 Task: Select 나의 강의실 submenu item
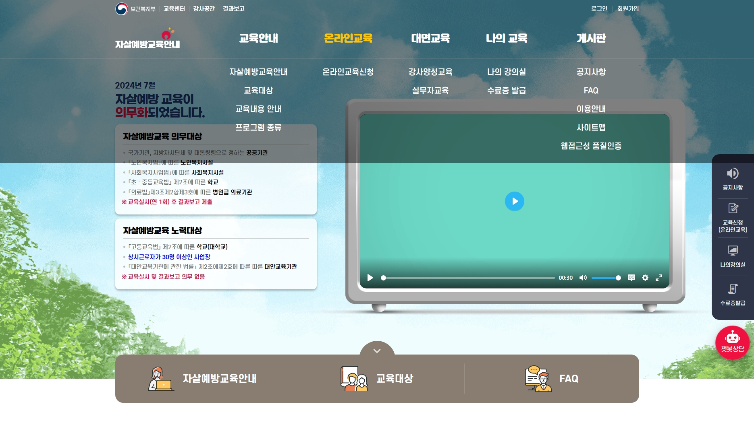(x=507, y=72)
